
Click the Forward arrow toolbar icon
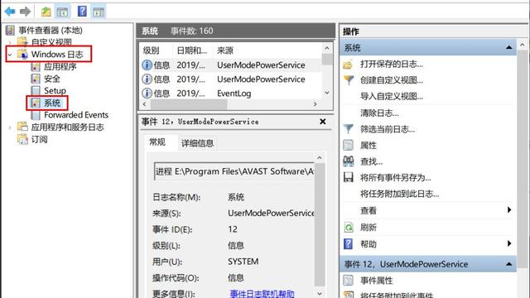point(26,12)
